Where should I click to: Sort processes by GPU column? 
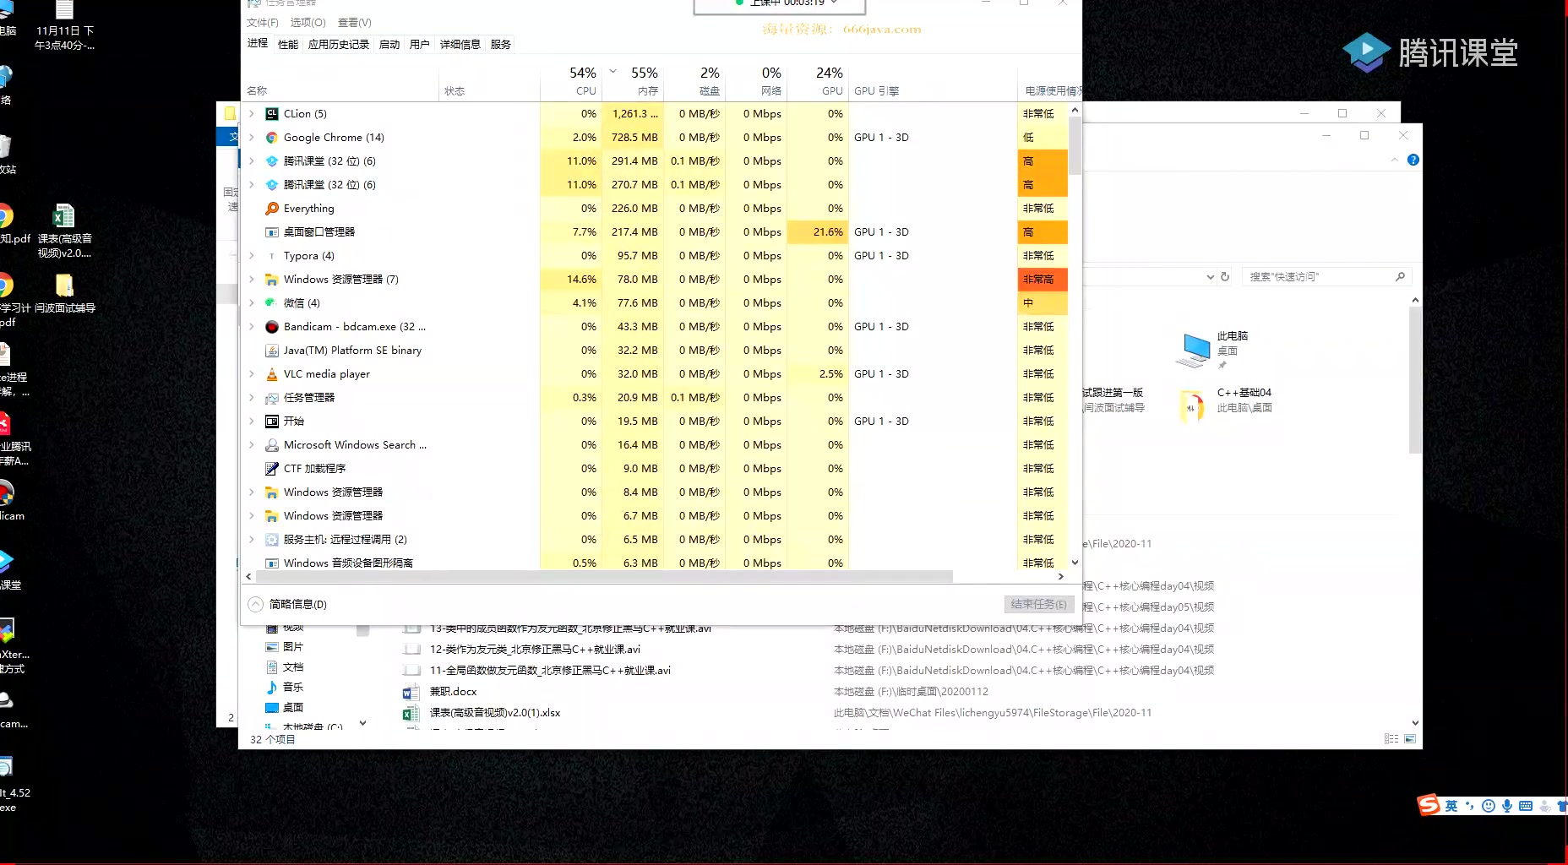click(x=818, y=81)
